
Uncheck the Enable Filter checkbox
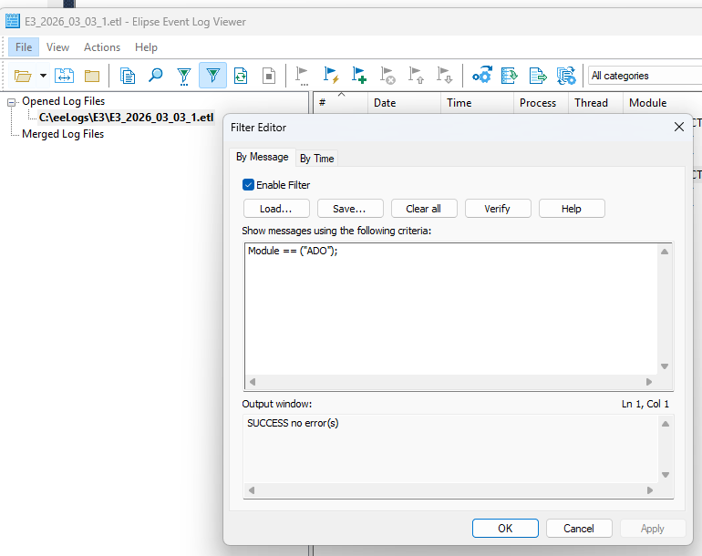coord(248,185)
